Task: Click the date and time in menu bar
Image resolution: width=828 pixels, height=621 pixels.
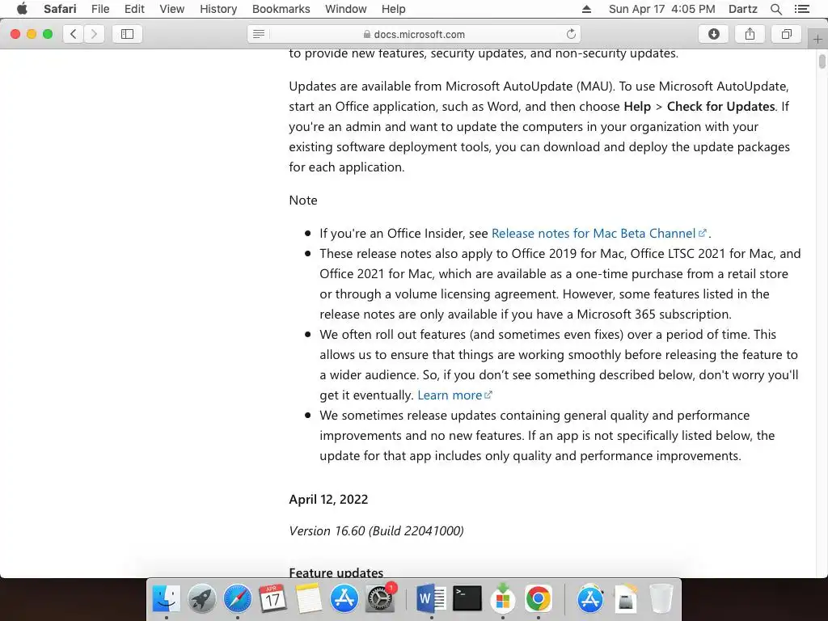Action: [661, 9]
